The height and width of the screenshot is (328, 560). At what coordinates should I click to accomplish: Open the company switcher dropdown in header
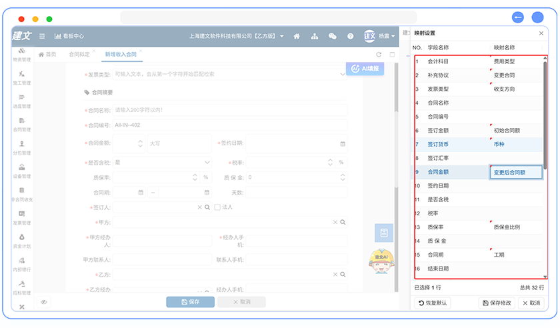point(236,36)
